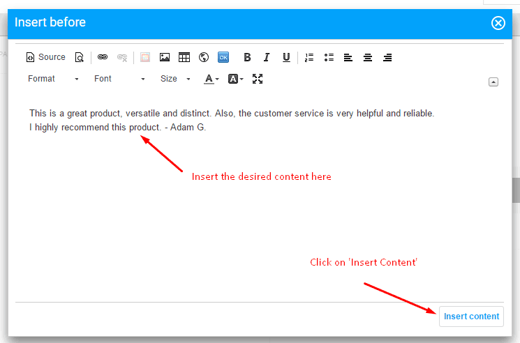Image resolution: width=520 pixels, height=343 pixels.
Task: Click the blue OK button icon
Action: 223,57
